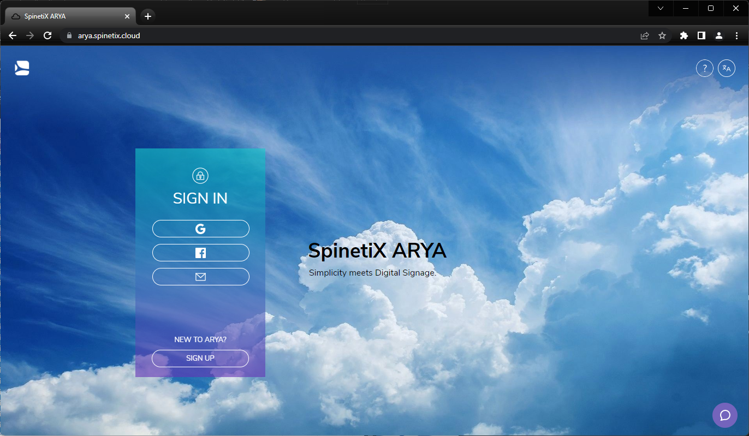Image resolution: width=749 pixels, height=436 pixels.
Task: Click the browser forward arrow
Action: click(30, 35)
